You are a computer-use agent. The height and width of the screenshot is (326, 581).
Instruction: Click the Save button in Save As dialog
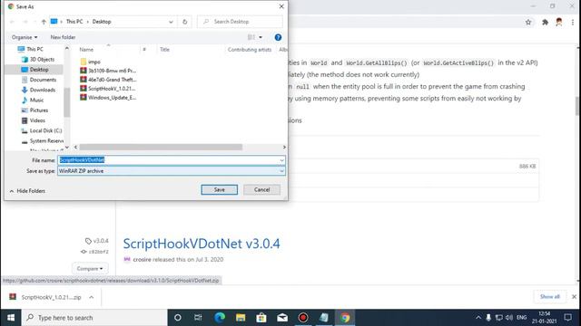pos(219,189)
